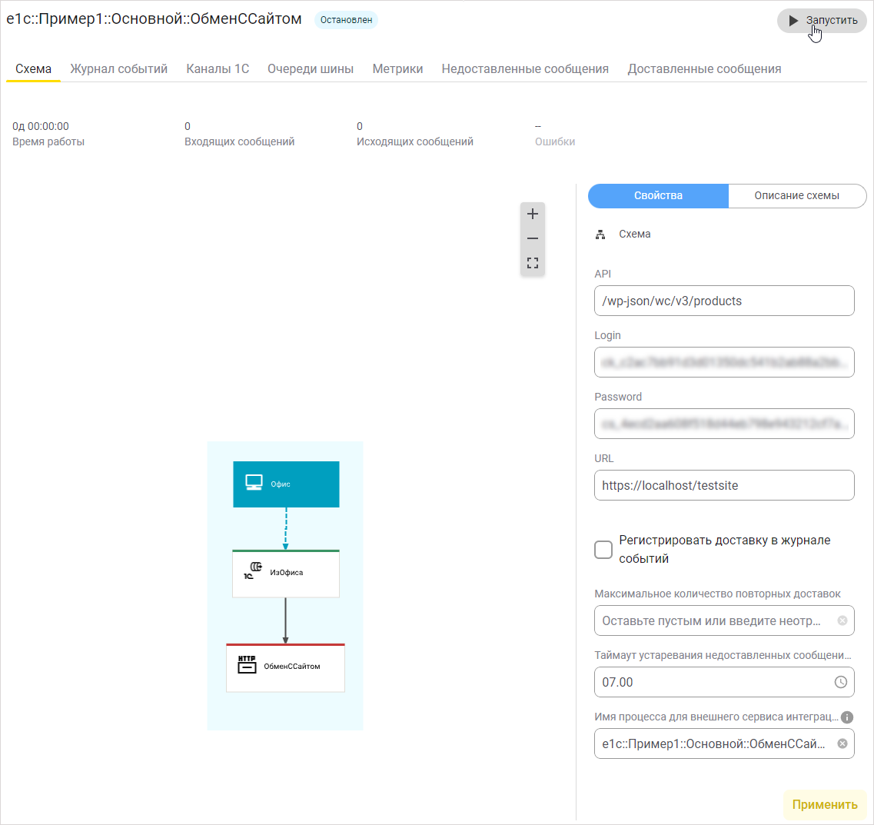Select the ОбменССайтом HTTP node
The image size is (874, 825).
point(286,667)
